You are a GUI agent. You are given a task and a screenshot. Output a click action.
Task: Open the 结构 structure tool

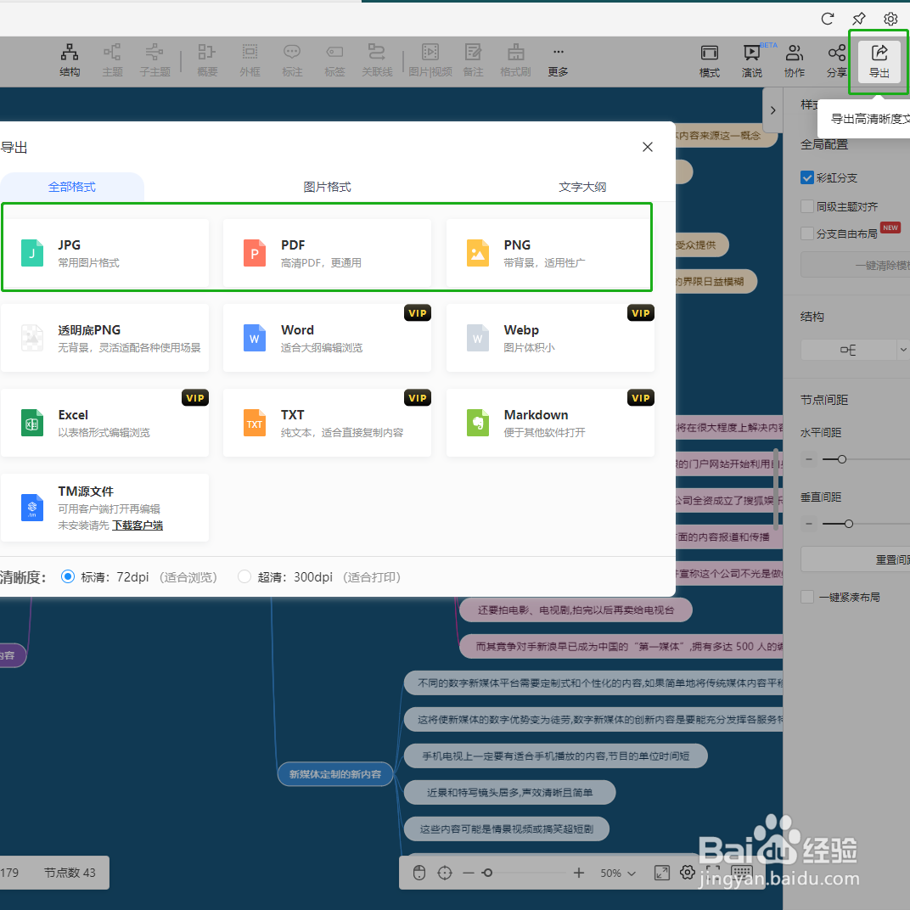[x=70, y=60]
